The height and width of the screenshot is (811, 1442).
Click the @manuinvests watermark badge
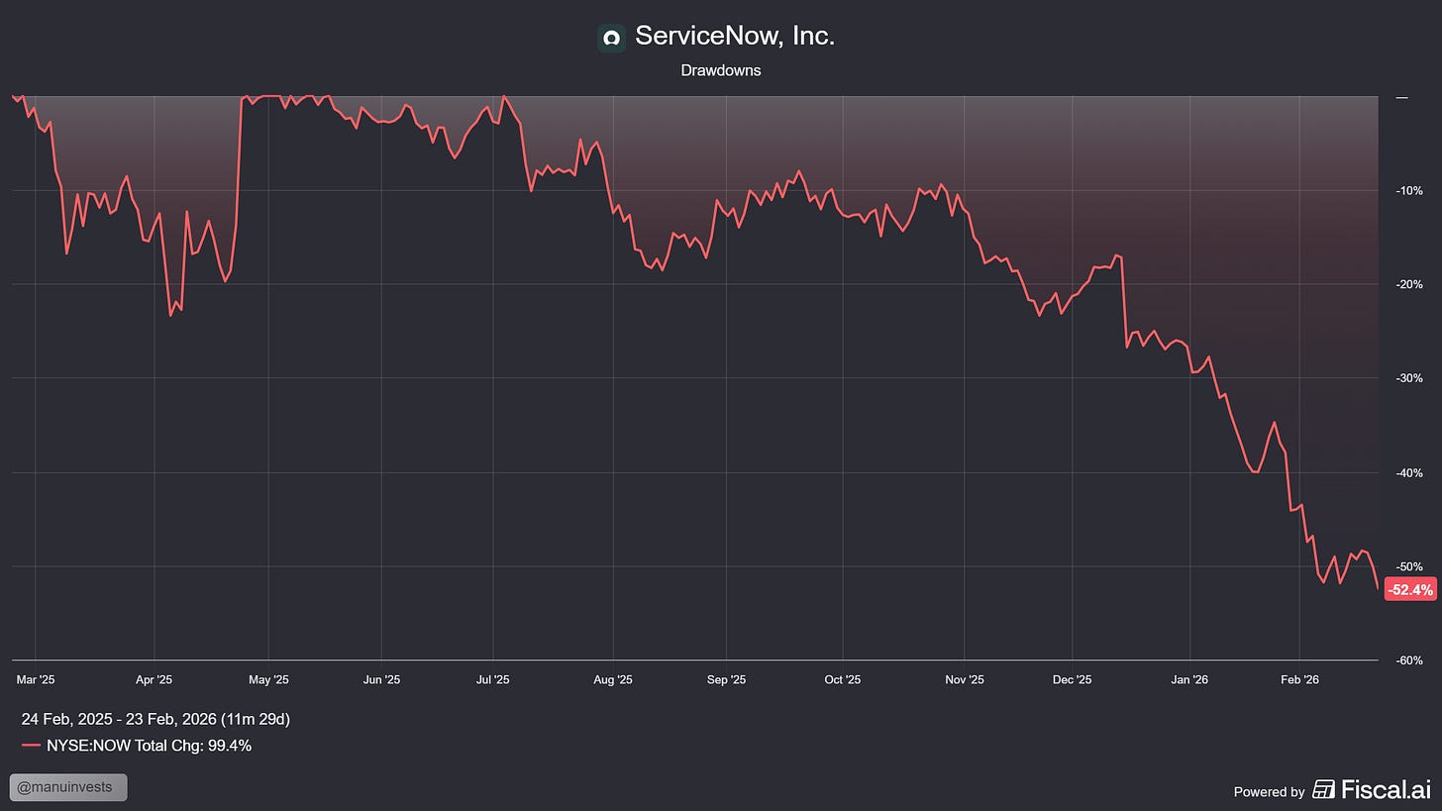[x=67, y=787]
